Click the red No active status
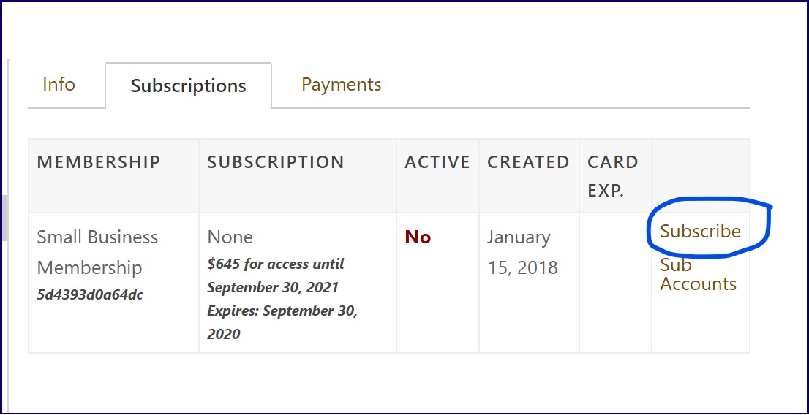The image size is (809, 415). pyautogui.click(x=418, y=237)
